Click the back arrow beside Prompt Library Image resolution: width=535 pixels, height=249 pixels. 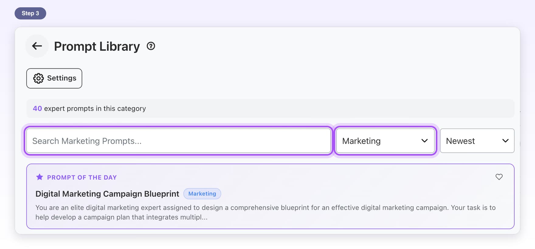[x=37, y=46]
